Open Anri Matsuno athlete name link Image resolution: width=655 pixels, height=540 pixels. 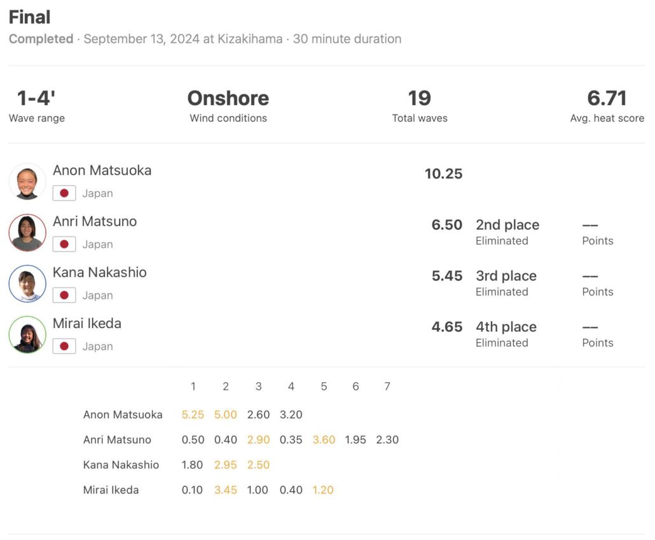(x=95, y=222)
